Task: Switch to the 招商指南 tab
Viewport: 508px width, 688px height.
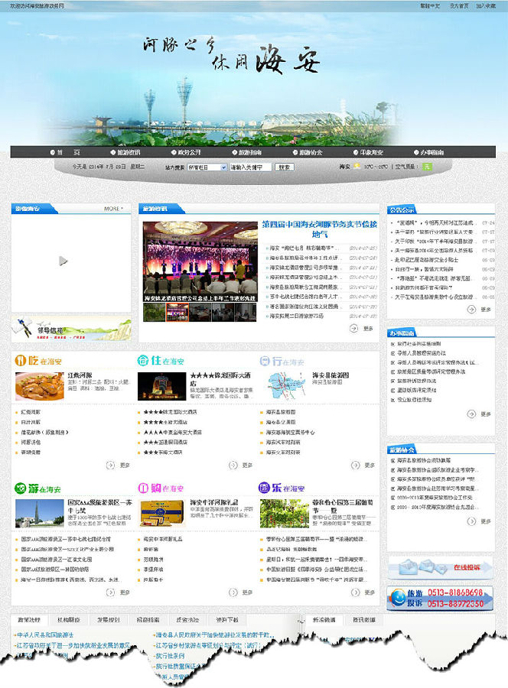Action: point(148,620)
